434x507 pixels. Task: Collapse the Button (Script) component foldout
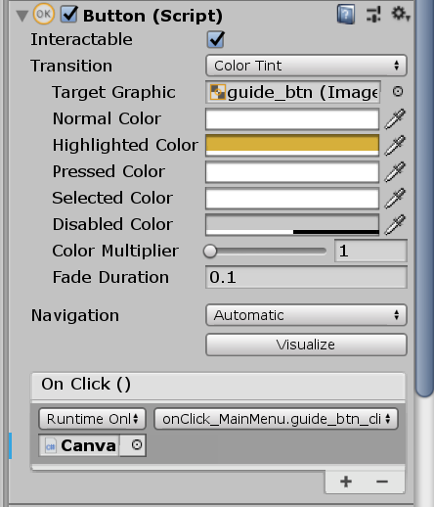click(x=22, y=16)
